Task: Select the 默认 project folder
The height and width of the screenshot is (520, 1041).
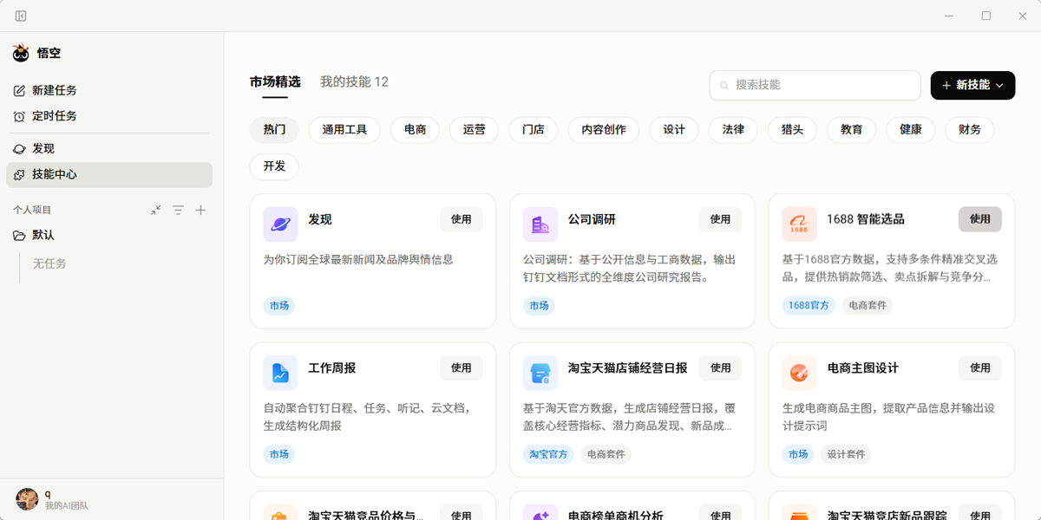Action: click(x=109, y=236)
